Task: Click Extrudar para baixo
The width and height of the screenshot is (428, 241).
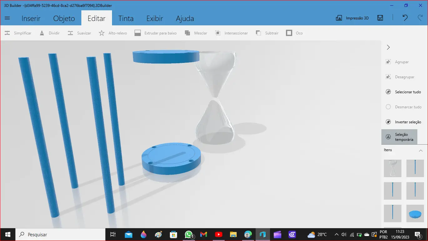Action: 155,33
